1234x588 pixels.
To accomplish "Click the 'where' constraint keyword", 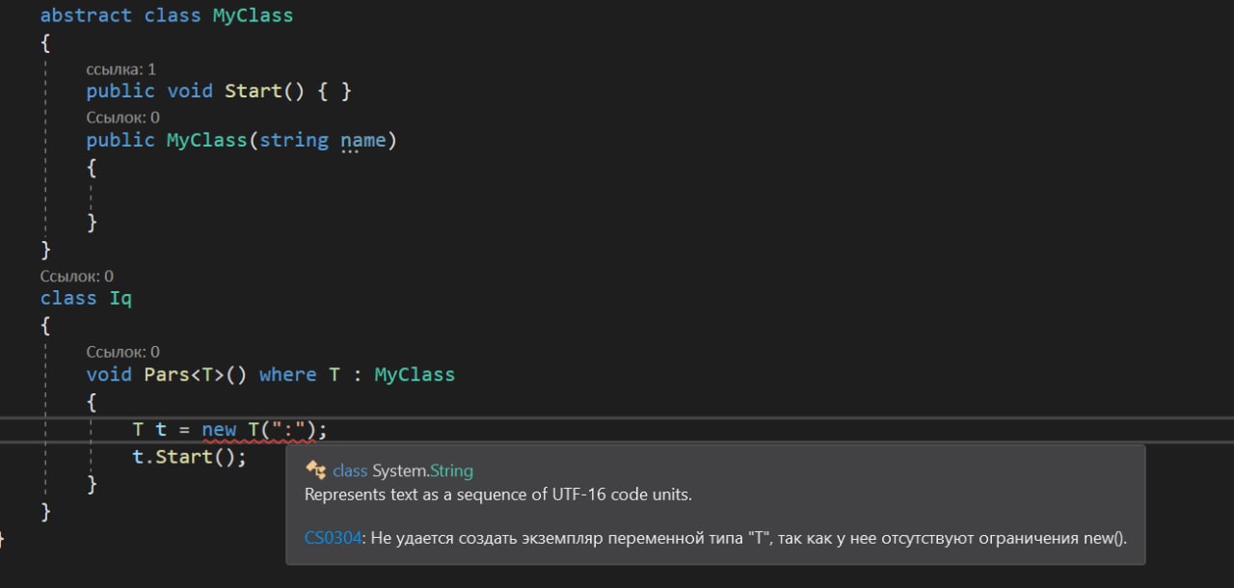I will coord(287,374).
